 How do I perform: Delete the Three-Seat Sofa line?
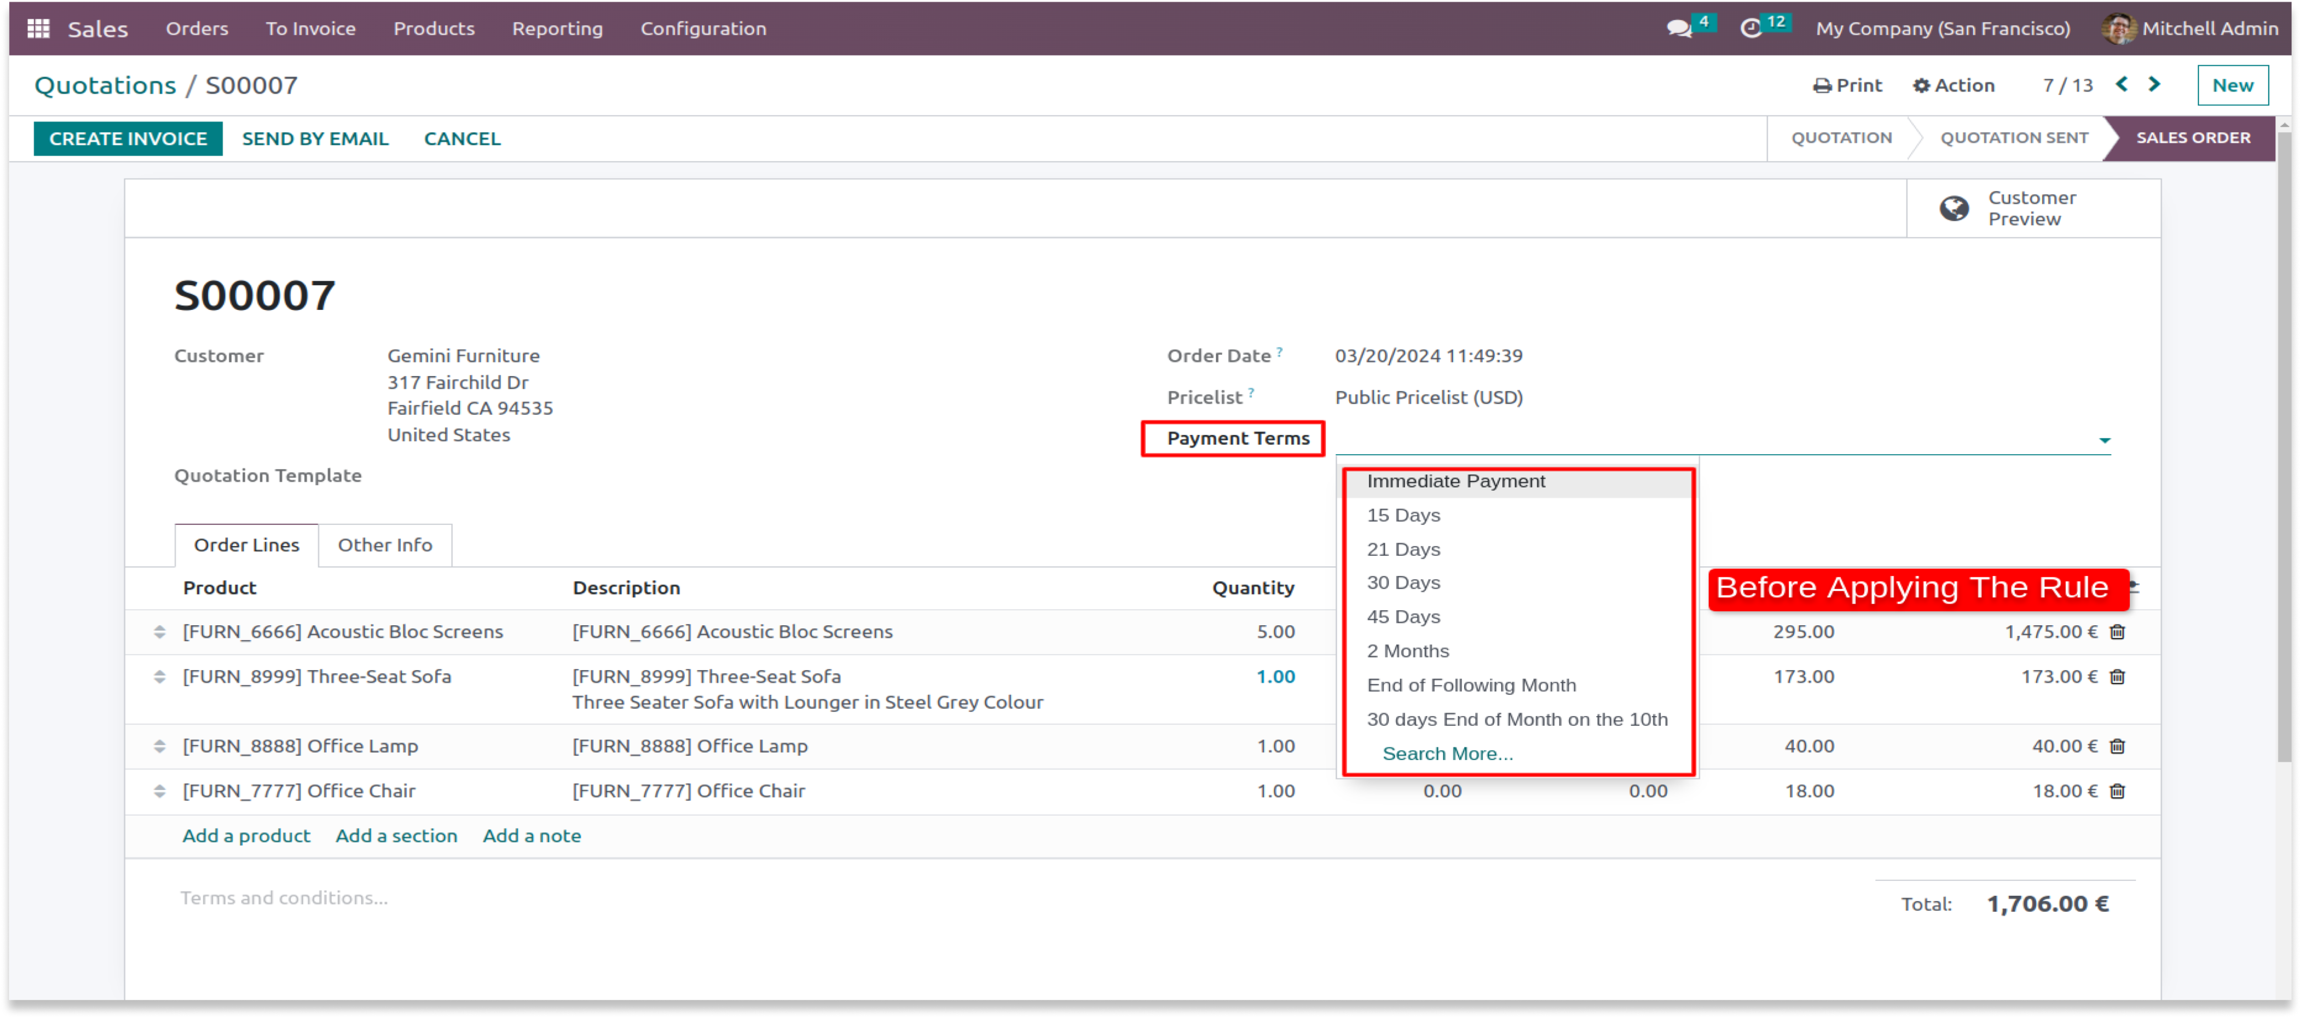(2117, 677)
